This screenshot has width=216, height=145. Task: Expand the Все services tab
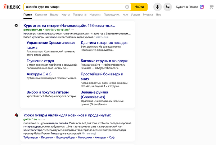158,15
